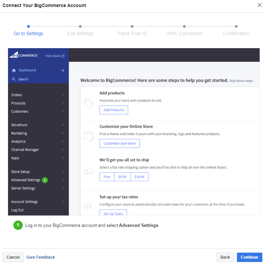This screenshot has height=265, width=264.
Task: Select the Paste Pixel ID step
Action: click(x=132, y=33)
